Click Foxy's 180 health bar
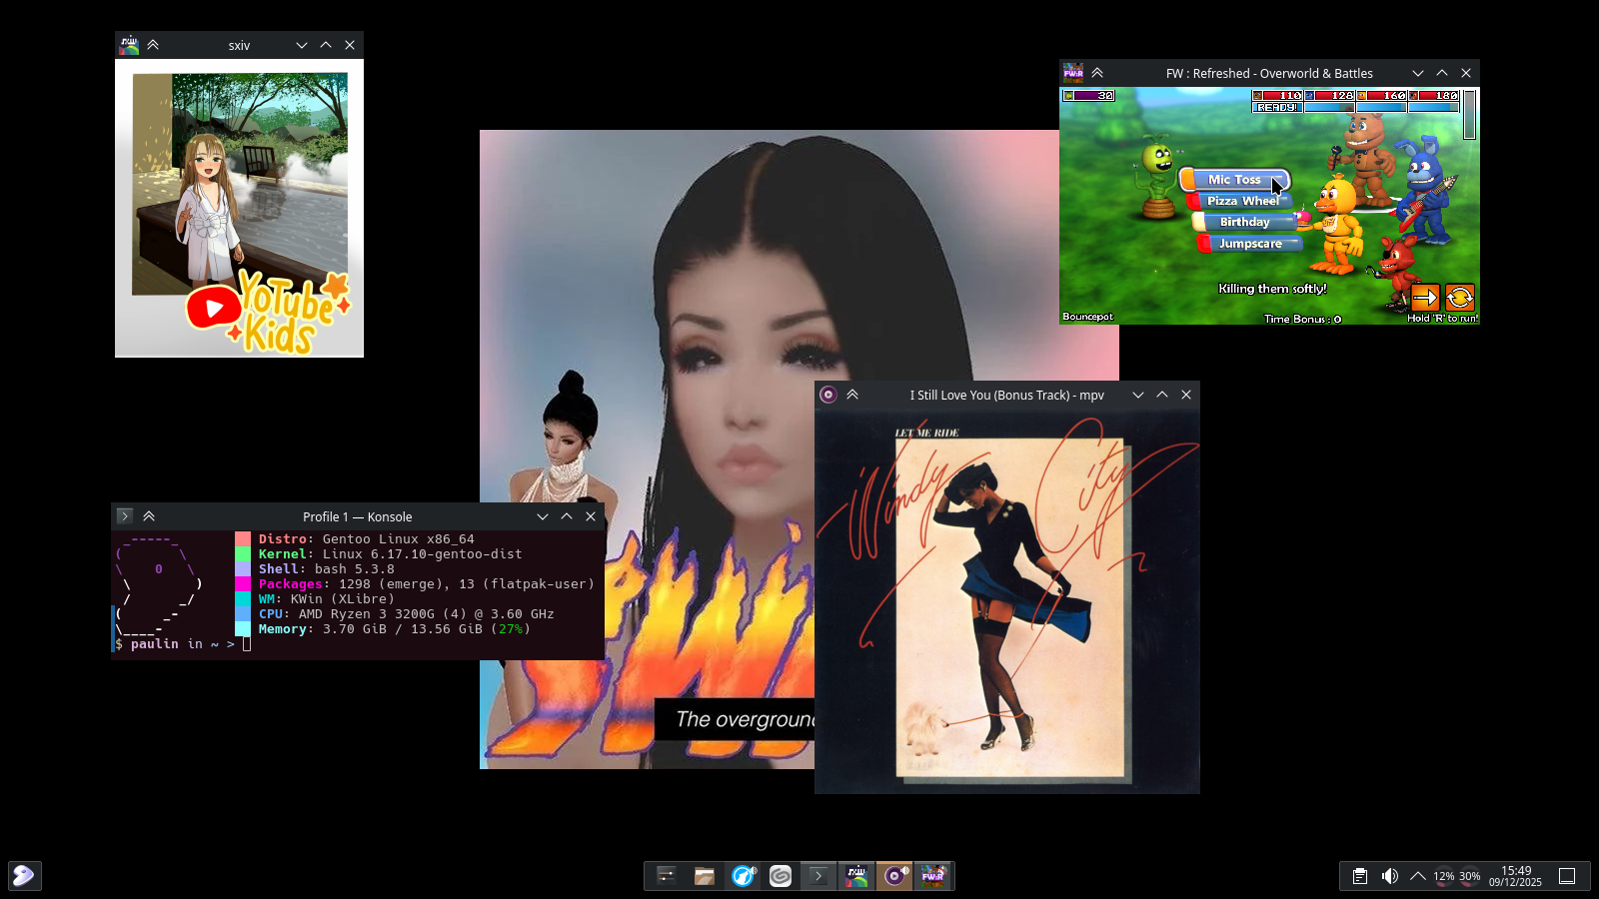 tap(1433, 96)
